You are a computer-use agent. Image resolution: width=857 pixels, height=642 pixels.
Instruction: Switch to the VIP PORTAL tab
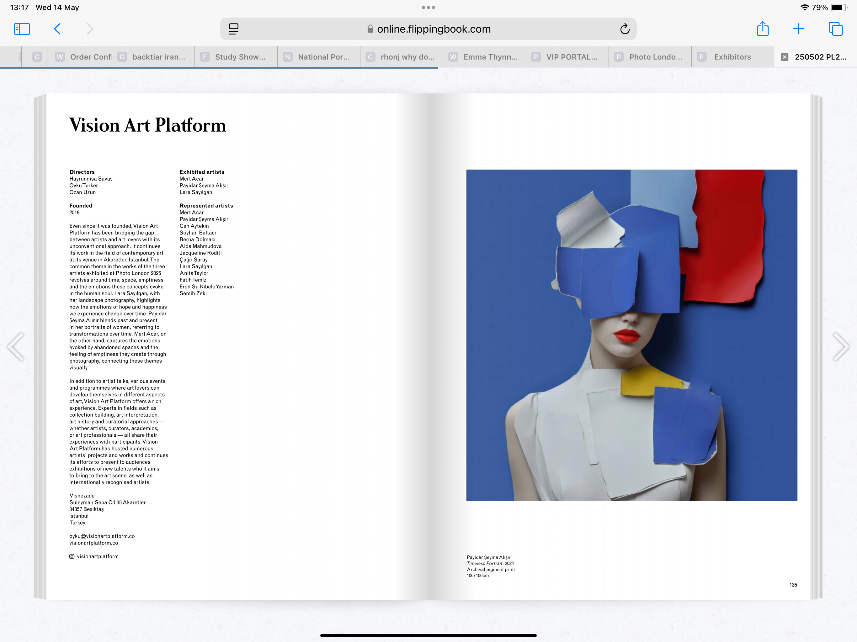click(567, 57)
